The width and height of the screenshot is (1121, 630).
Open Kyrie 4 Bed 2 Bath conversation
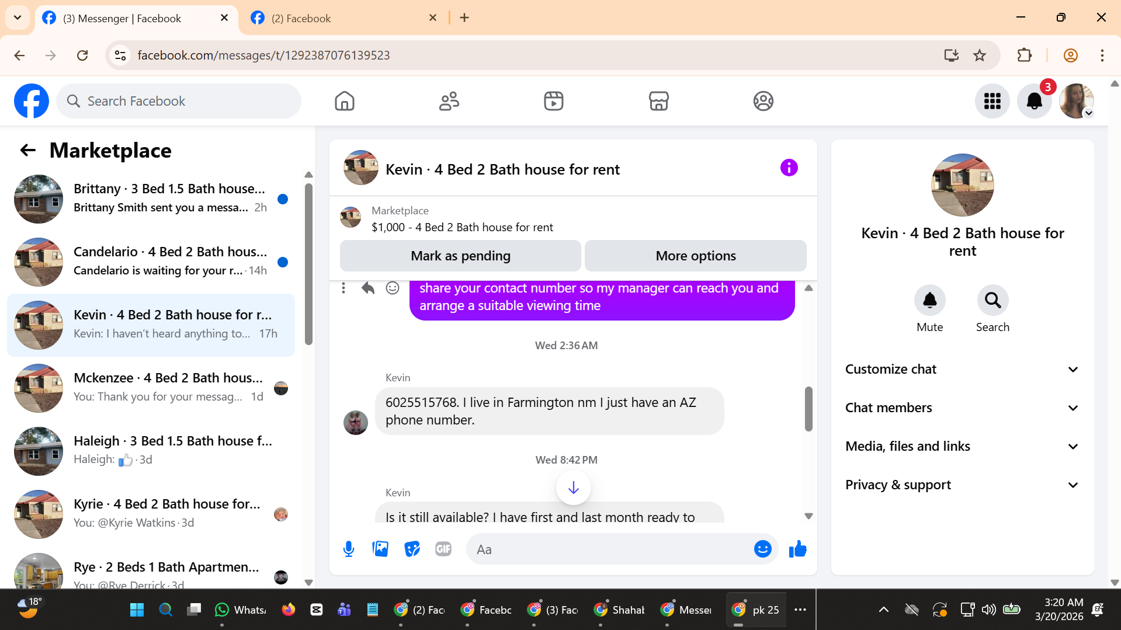click(x=151, y=514)
